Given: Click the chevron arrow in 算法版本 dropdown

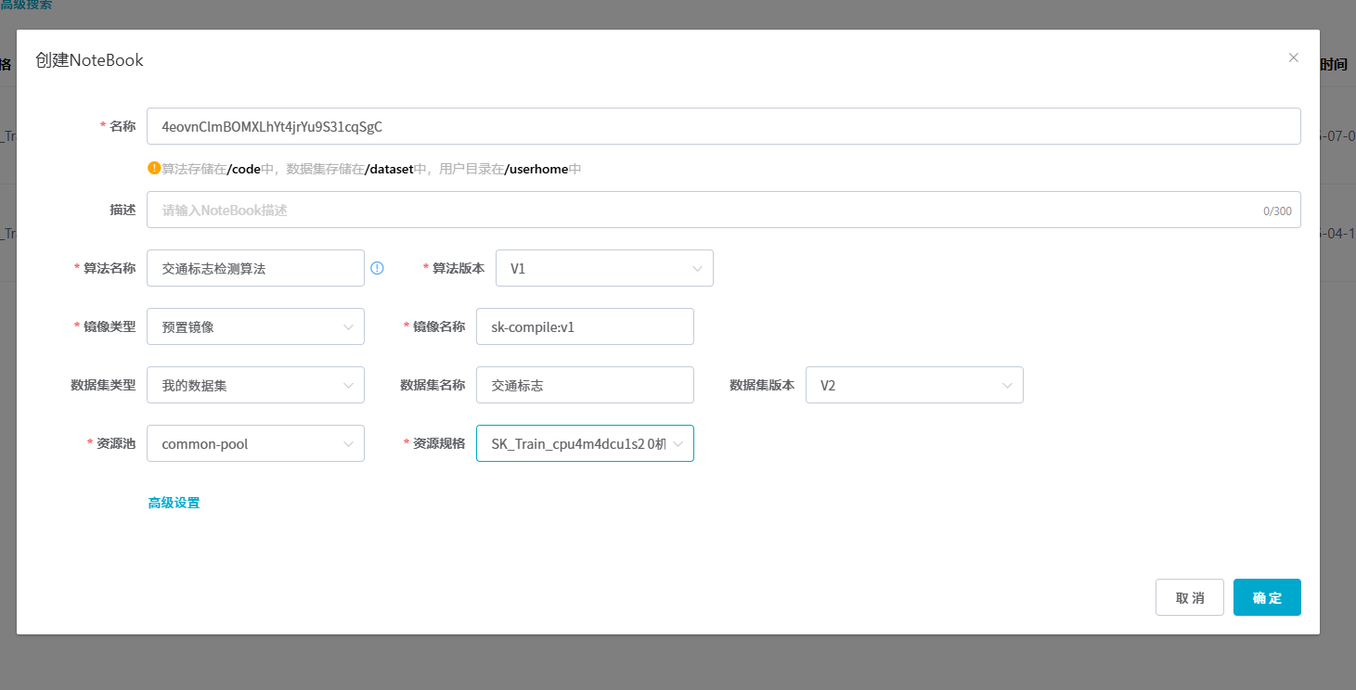Looking at the screenshot, I should (697, 268).
